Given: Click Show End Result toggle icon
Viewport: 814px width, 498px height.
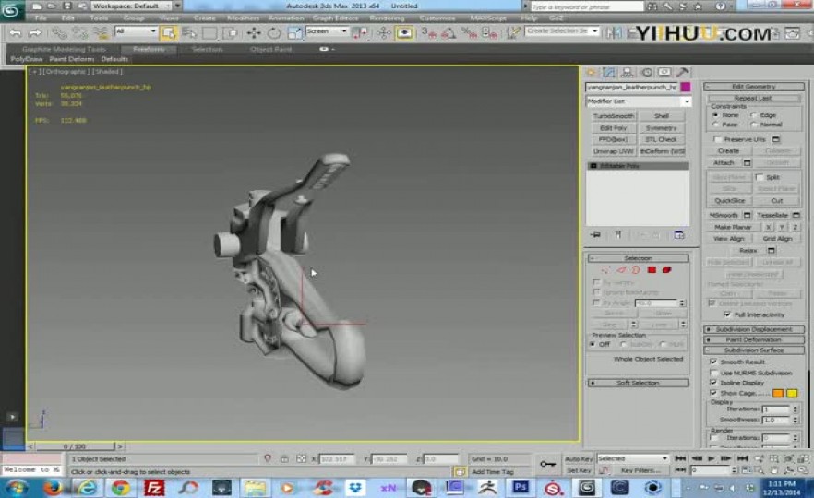Looking at the screenshot, I should click(617, 235).
